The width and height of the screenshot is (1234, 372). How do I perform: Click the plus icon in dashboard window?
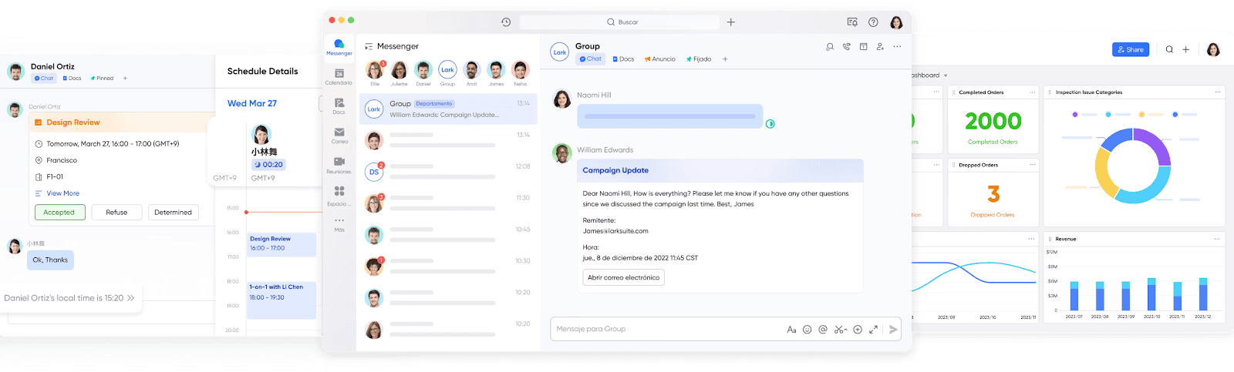coord(1186,49)
